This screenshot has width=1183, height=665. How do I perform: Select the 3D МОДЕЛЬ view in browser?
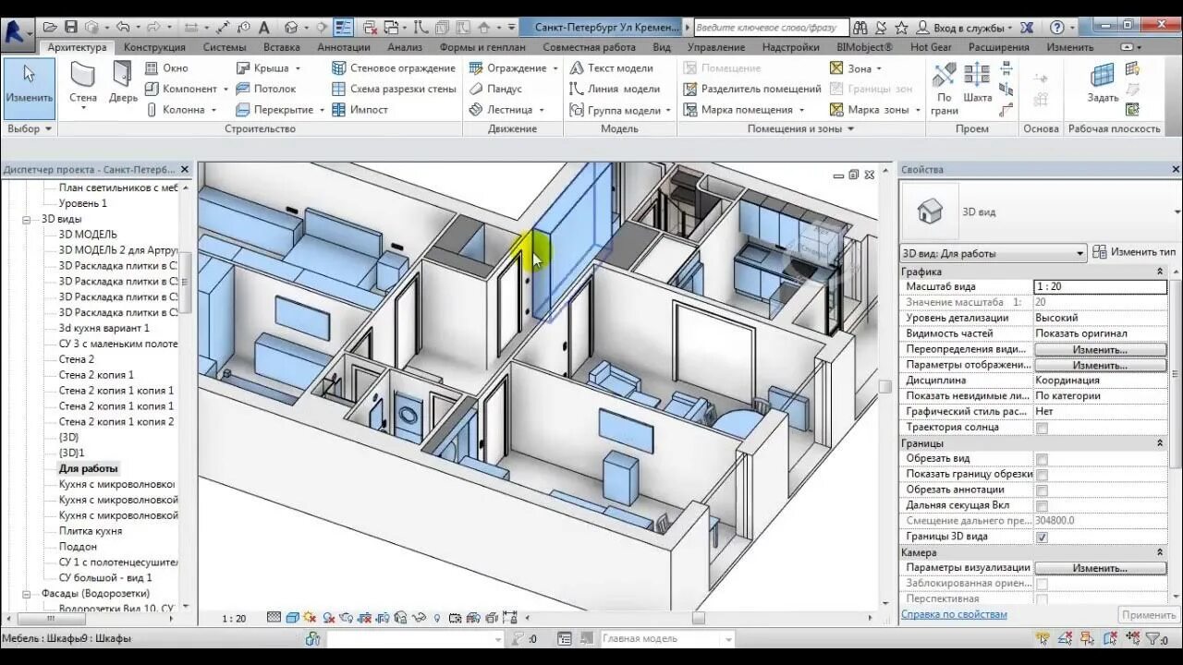(x=88, y=235)
